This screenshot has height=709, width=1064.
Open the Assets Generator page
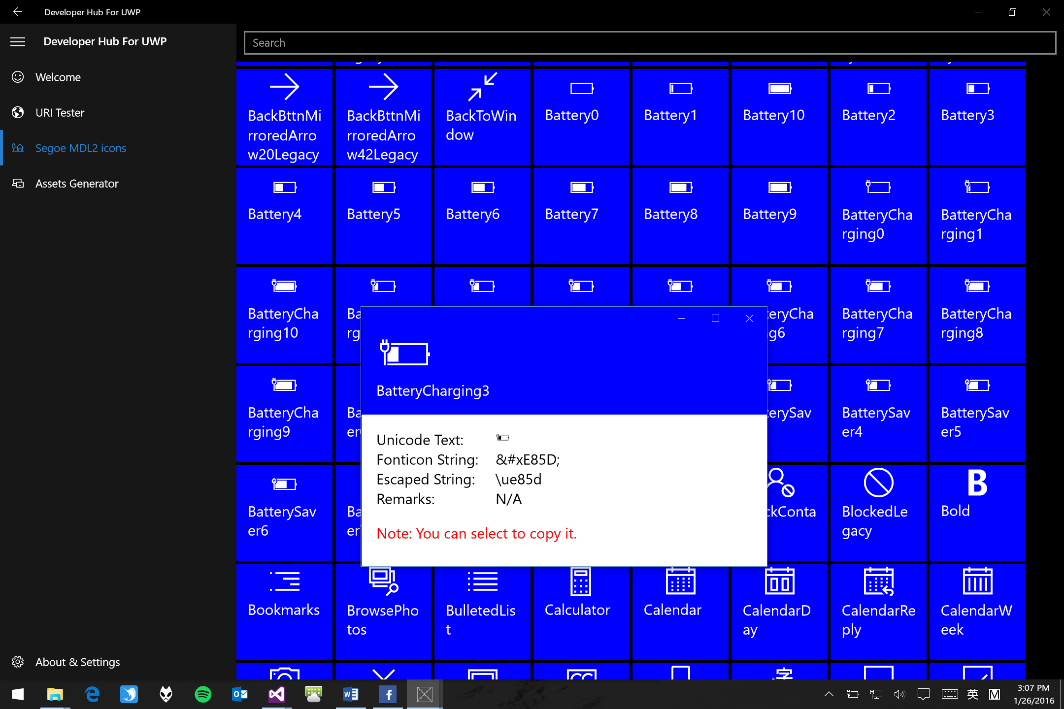point(118,184)
